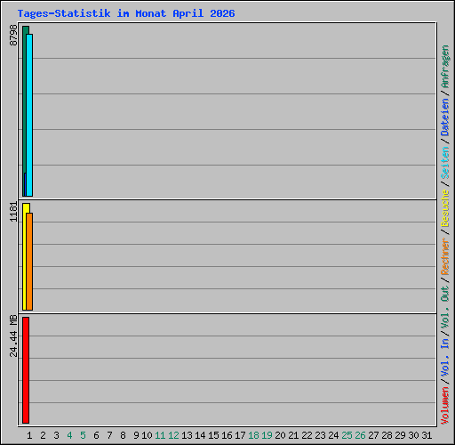The width and height of the screenshot is (455, 445).
Task: Click green weekend day '5' on the x-axis
Action: pyautogui.click(x=83, y=435)
